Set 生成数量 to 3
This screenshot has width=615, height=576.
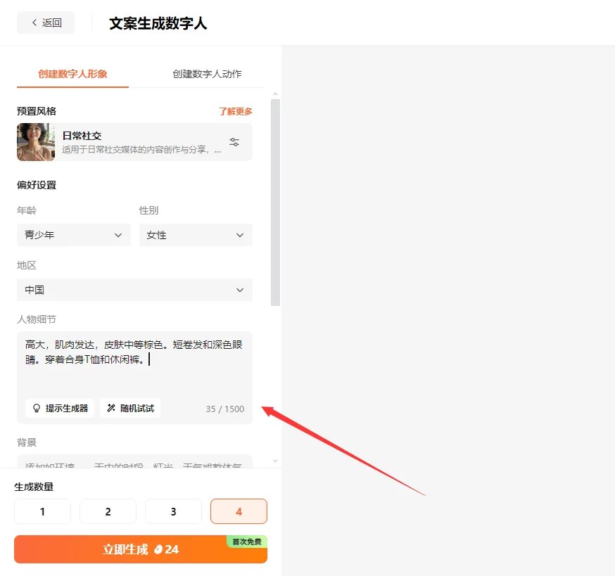click(x=173, y=511)
